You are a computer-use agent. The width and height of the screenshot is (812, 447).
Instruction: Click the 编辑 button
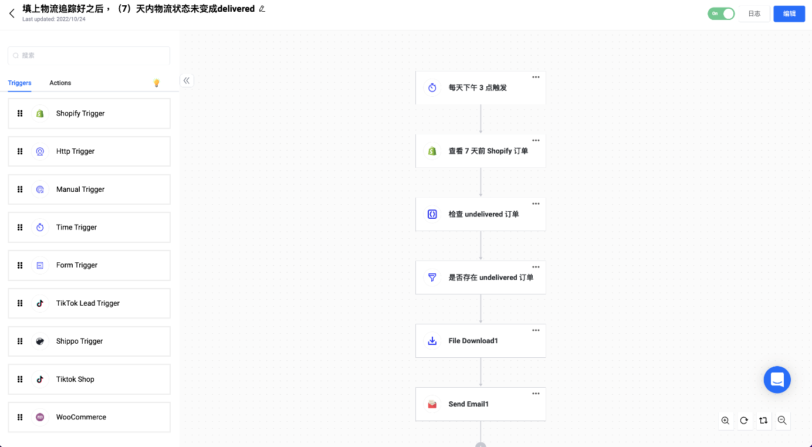pos(789,13)
